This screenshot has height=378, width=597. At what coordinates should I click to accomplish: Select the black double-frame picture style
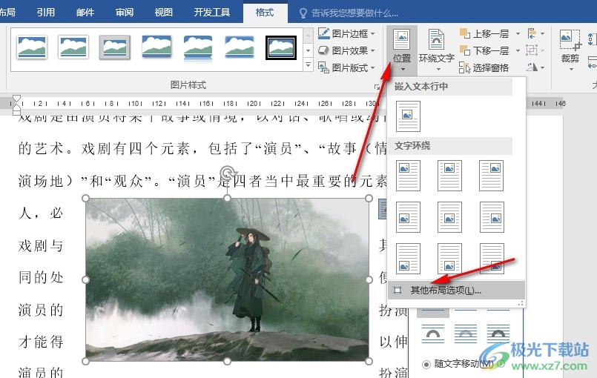[281, 47]
